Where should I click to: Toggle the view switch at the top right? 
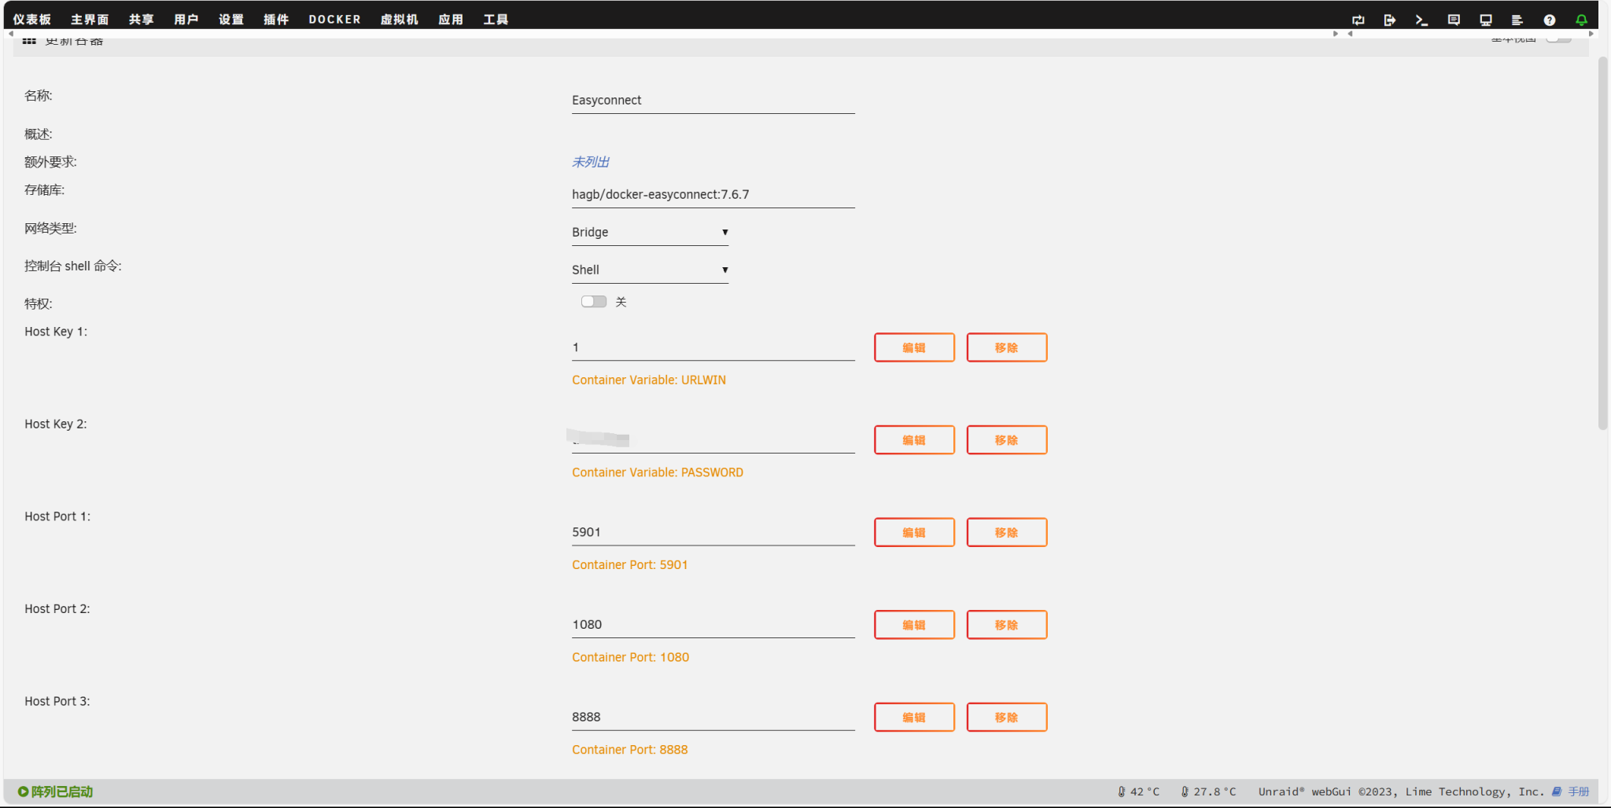point(1558,39)
